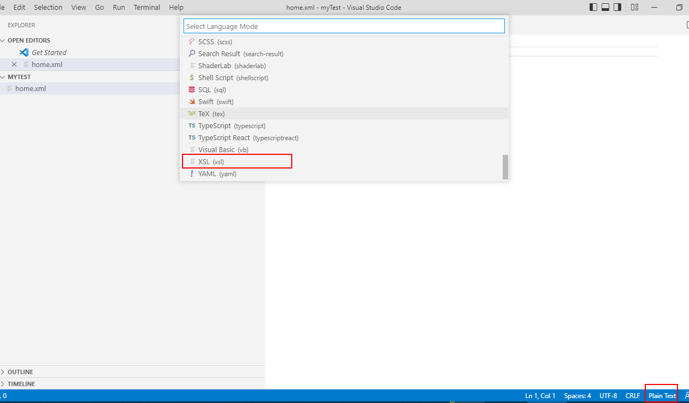689x403 pixels.
Task: Select Shell Script language mode
Action: click(x=344, y=77)
